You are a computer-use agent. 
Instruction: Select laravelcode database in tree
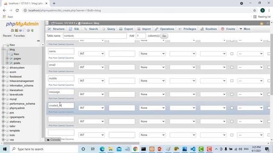click(16, 94)
